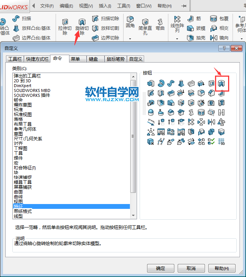Select 草图 in the category list
The height and width of the screenshot is (277, 246).
(18, 134)
